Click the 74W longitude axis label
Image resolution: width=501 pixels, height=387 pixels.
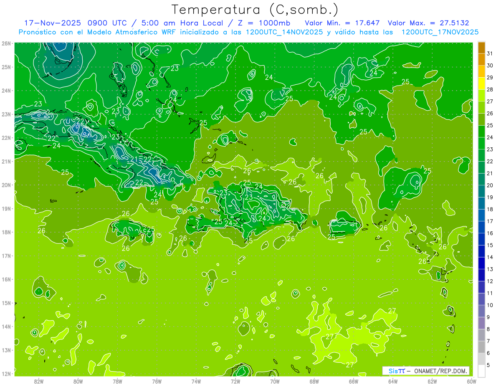196,381
